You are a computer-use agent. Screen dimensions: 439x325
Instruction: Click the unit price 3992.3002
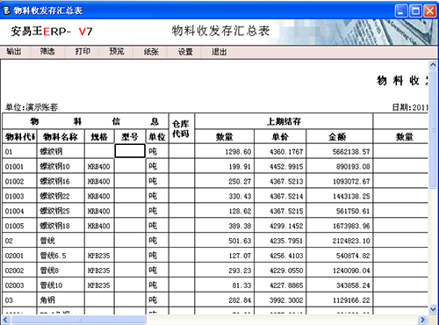286,300
